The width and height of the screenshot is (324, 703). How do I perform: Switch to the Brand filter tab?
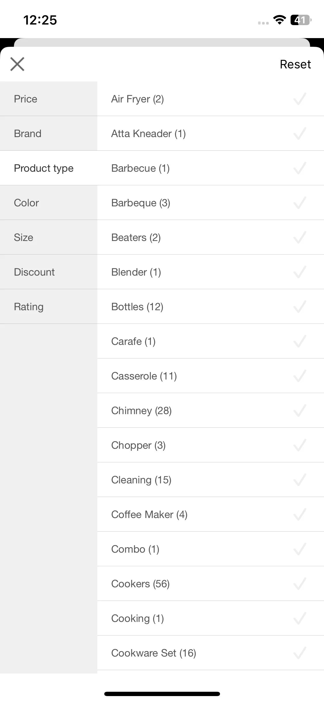(49, 133)
